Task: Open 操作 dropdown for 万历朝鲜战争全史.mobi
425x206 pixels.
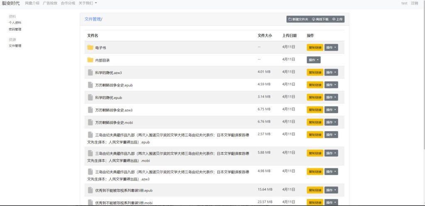Action: [x=331, y=122]
